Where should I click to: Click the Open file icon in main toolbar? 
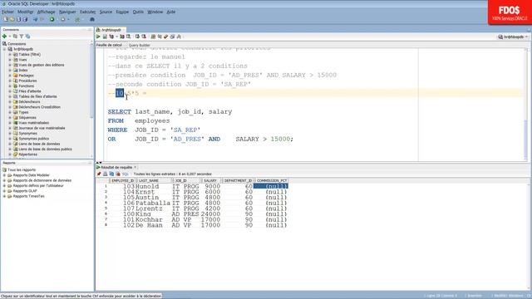coord(12,19)
